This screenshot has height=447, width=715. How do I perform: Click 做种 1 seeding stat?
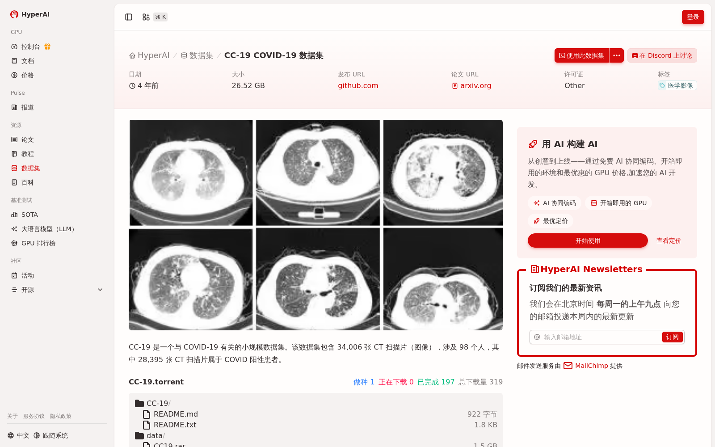click(x=364, y=382)
